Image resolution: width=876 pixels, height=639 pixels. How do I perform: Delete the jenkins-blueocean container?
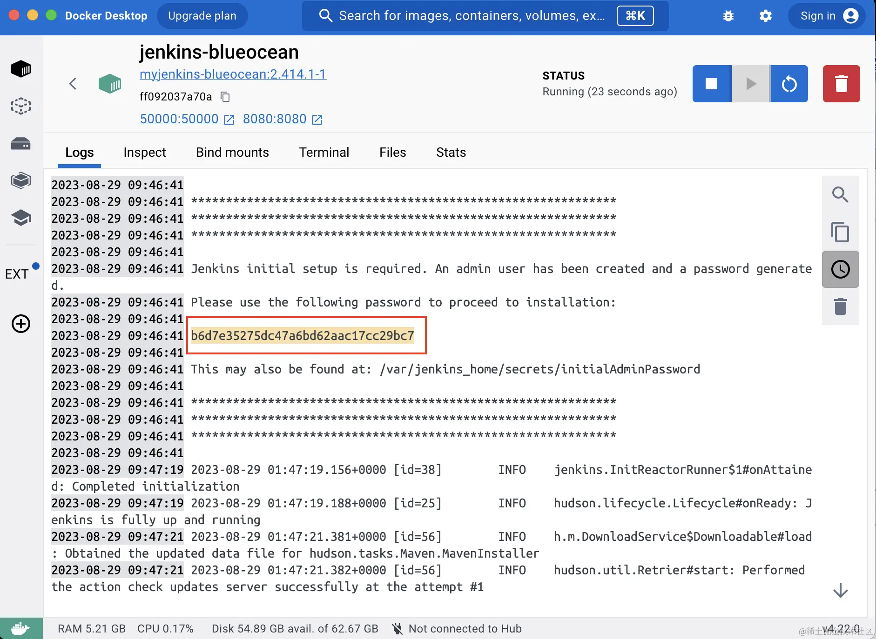pyautogui.click(x=842, y=84)
